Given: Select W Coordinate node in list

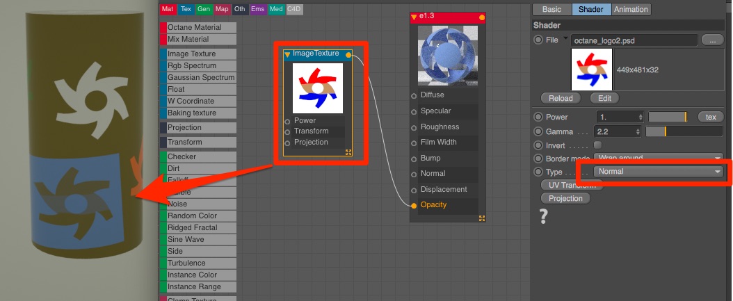Looking at the screenshot, I should click(x=198, y=101).
